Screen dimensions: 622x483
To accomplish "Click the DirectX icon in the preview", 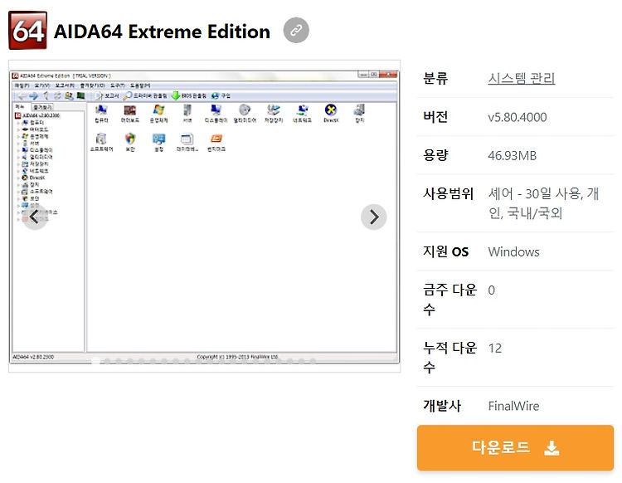I will coord(330,110).
